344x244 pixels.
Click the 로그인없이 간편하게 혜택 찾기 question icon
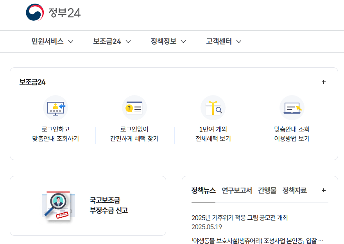(x=134, y=107)
